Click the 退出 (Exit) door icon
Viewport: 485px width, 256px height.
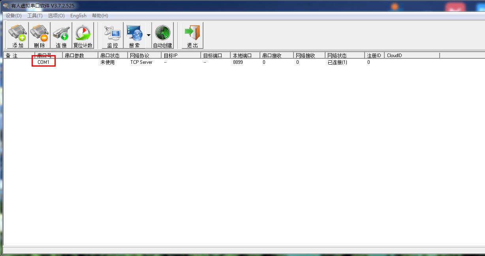point(192,35)
